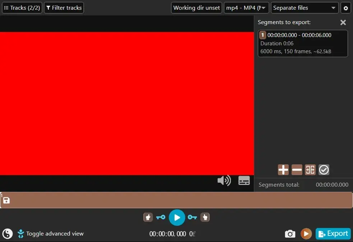The height and width of the screenshot is (242, 353).
Task: Set segment end with right hand icon
Action: click(x=205, y=217)
